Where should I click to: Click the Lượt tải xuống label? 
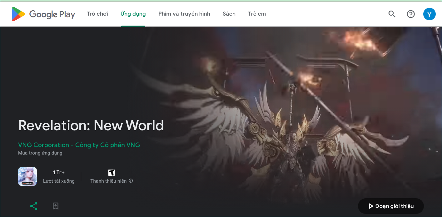tap(59, 181)
